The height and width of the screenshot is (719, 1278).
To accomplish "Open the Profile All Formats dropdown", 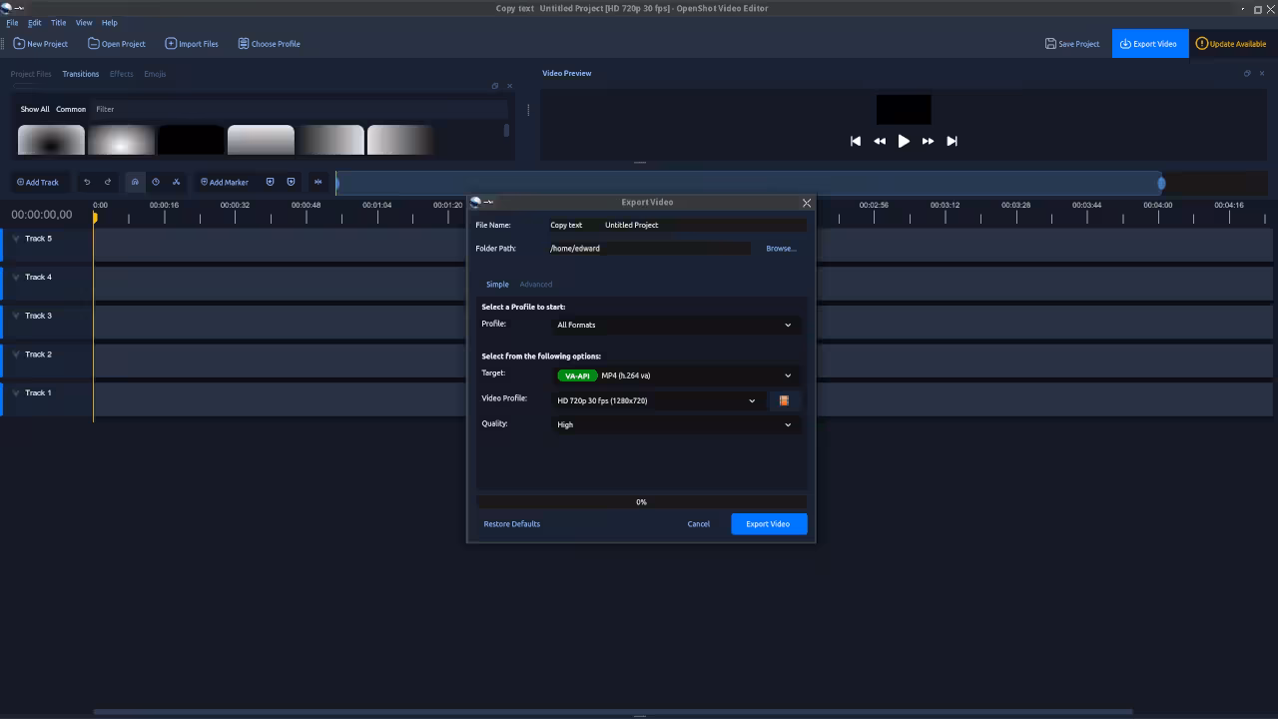I will (x=675, y=325).
